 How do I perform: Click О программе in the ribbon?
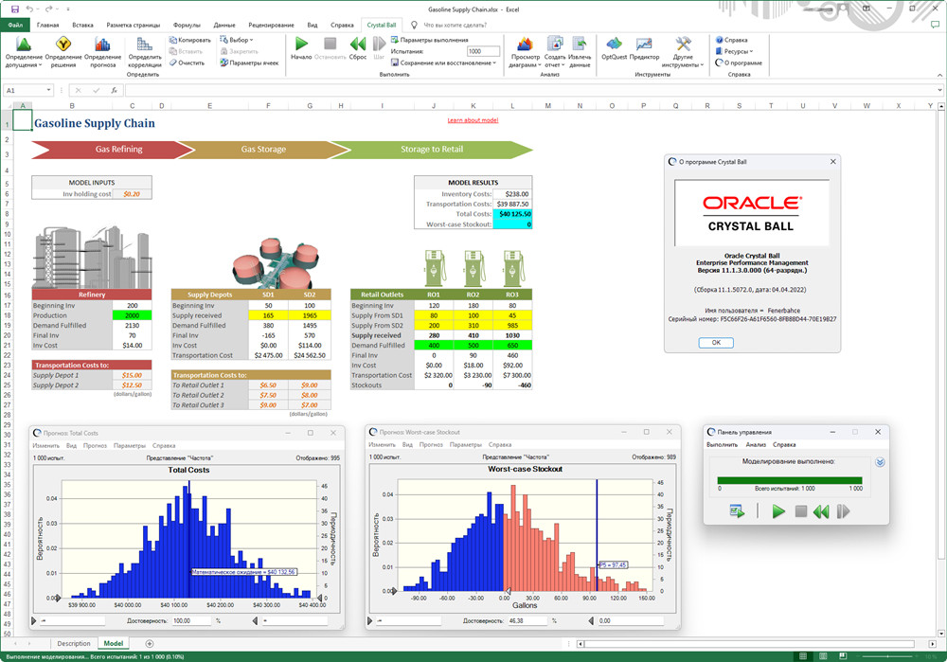click(739, 63)
